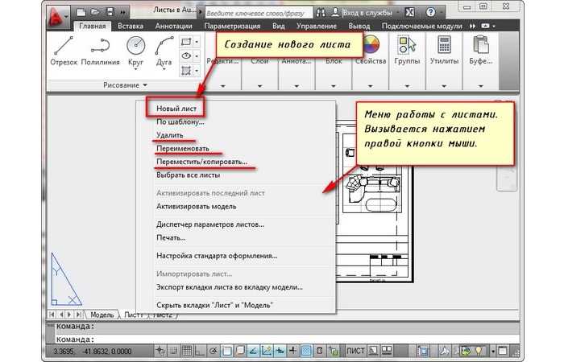Choose Новый лист from context menu
Viewport: 564px width, 362px height.
point(176,107)
